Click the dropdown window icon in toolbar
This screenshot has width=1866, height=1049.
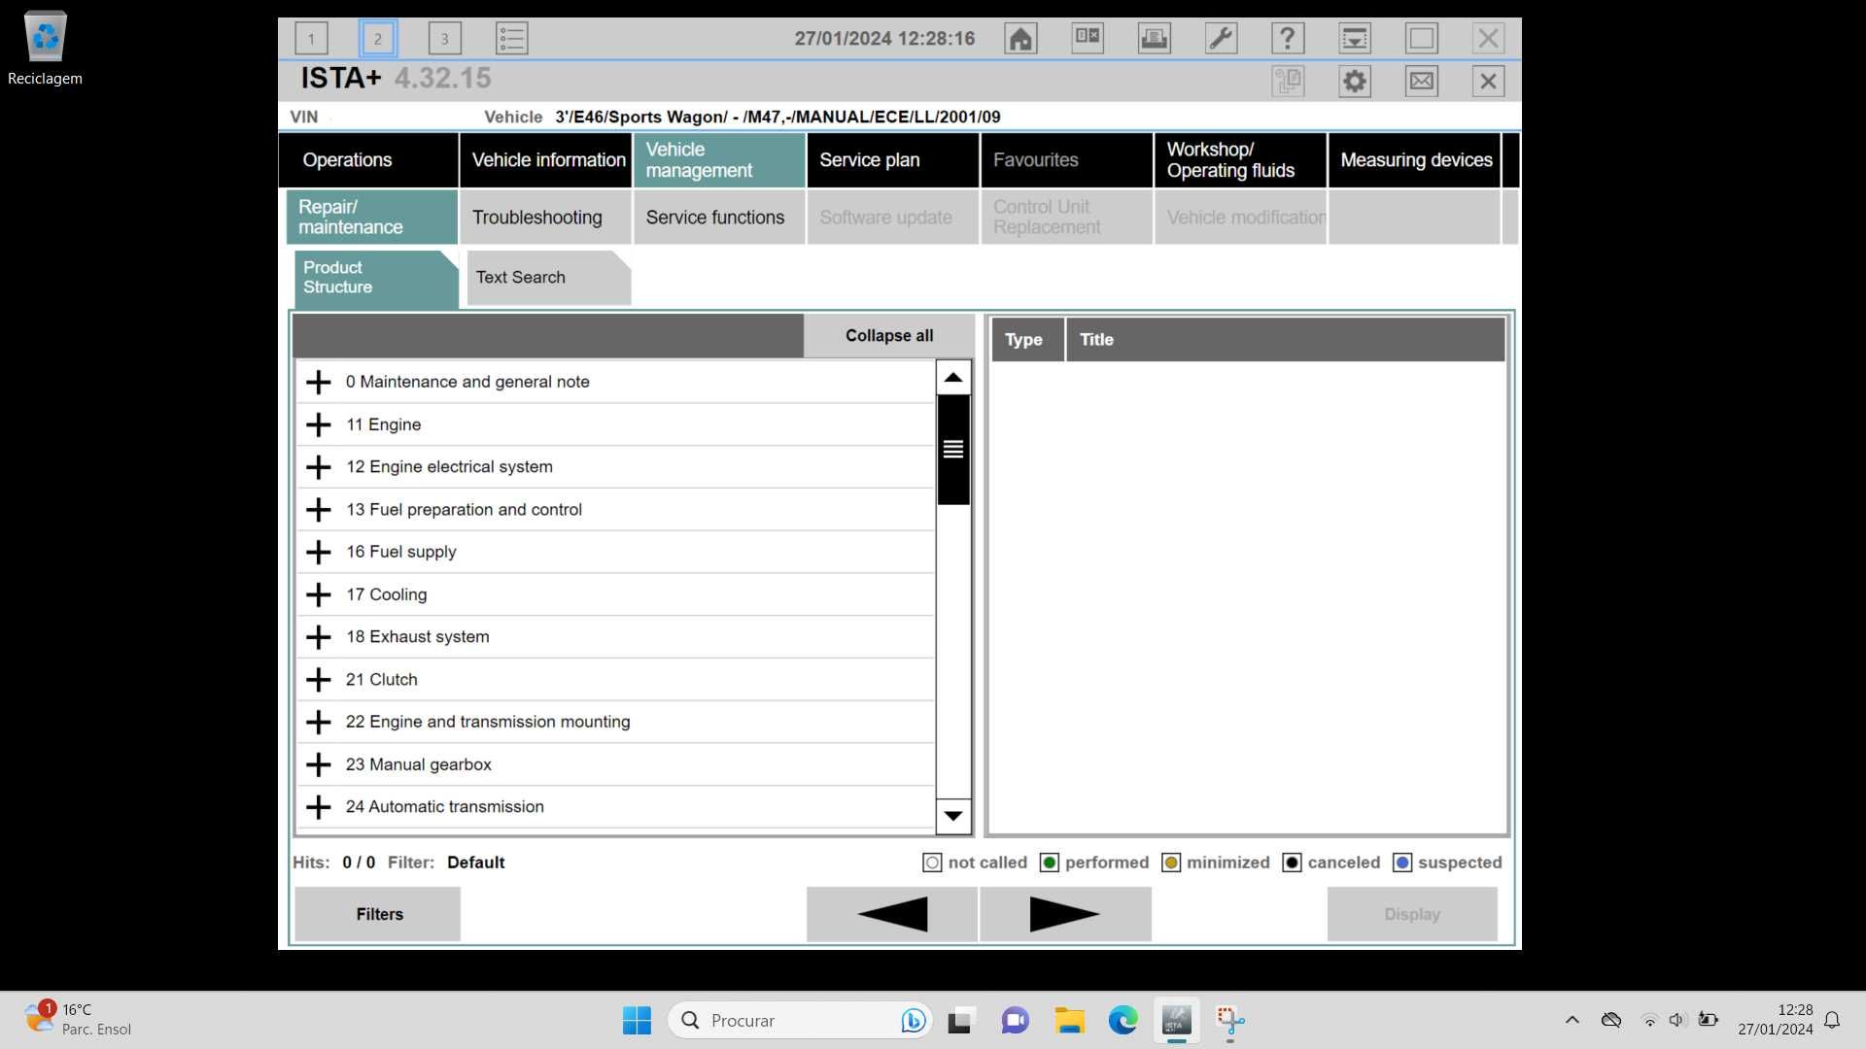(x=1355, y=39)
